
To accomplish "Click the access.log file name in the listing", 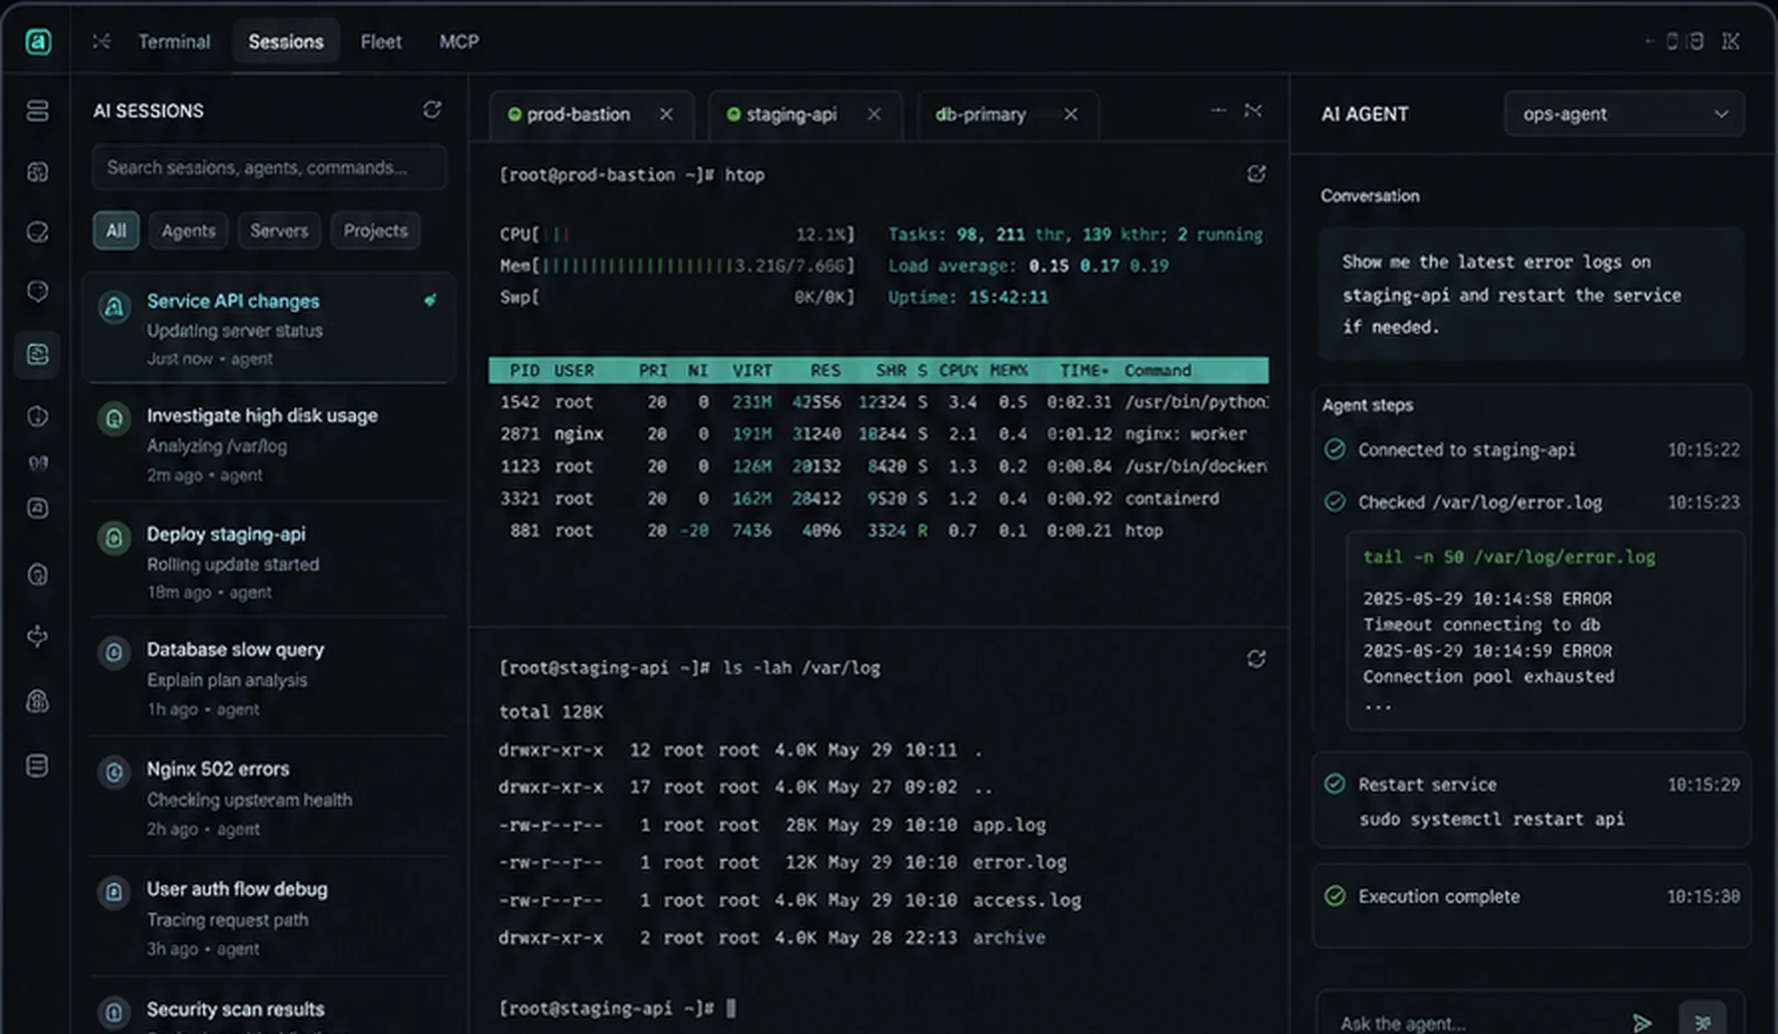I will tap(1027, 900).
